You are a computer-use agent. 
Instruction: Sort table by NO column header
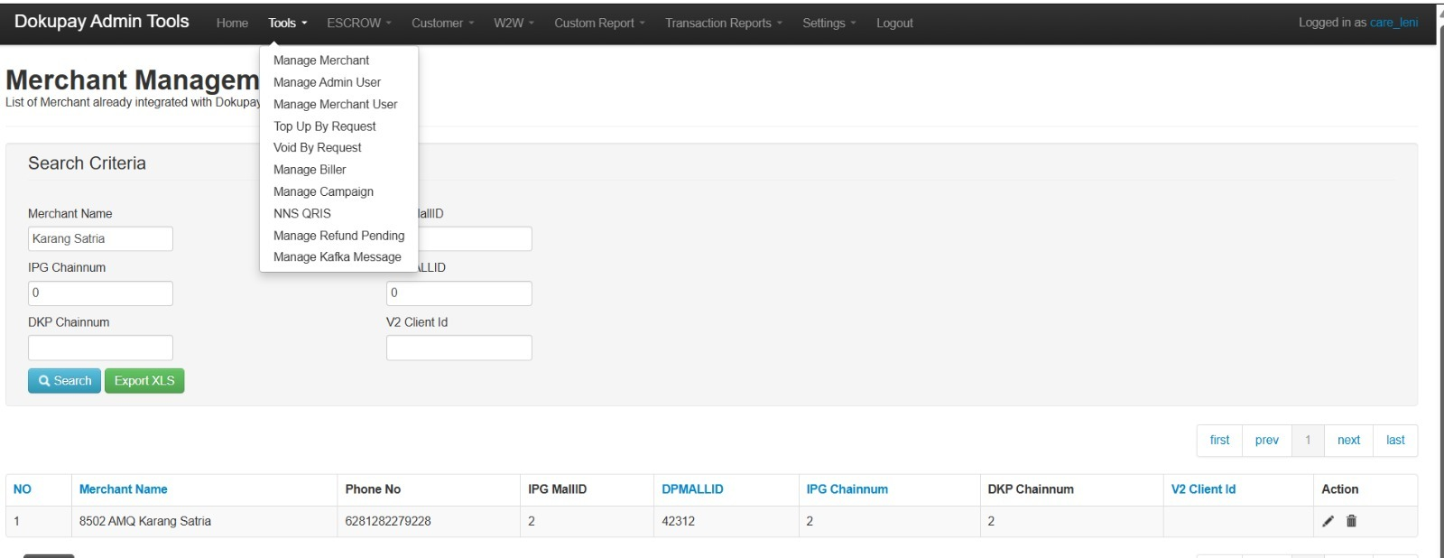tap(23, 489)
